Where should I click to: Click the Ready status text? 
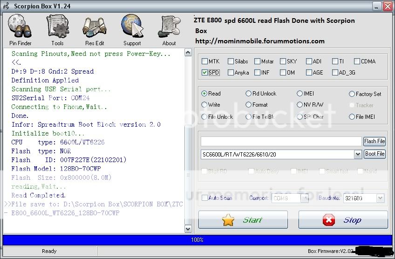(49, 251)
